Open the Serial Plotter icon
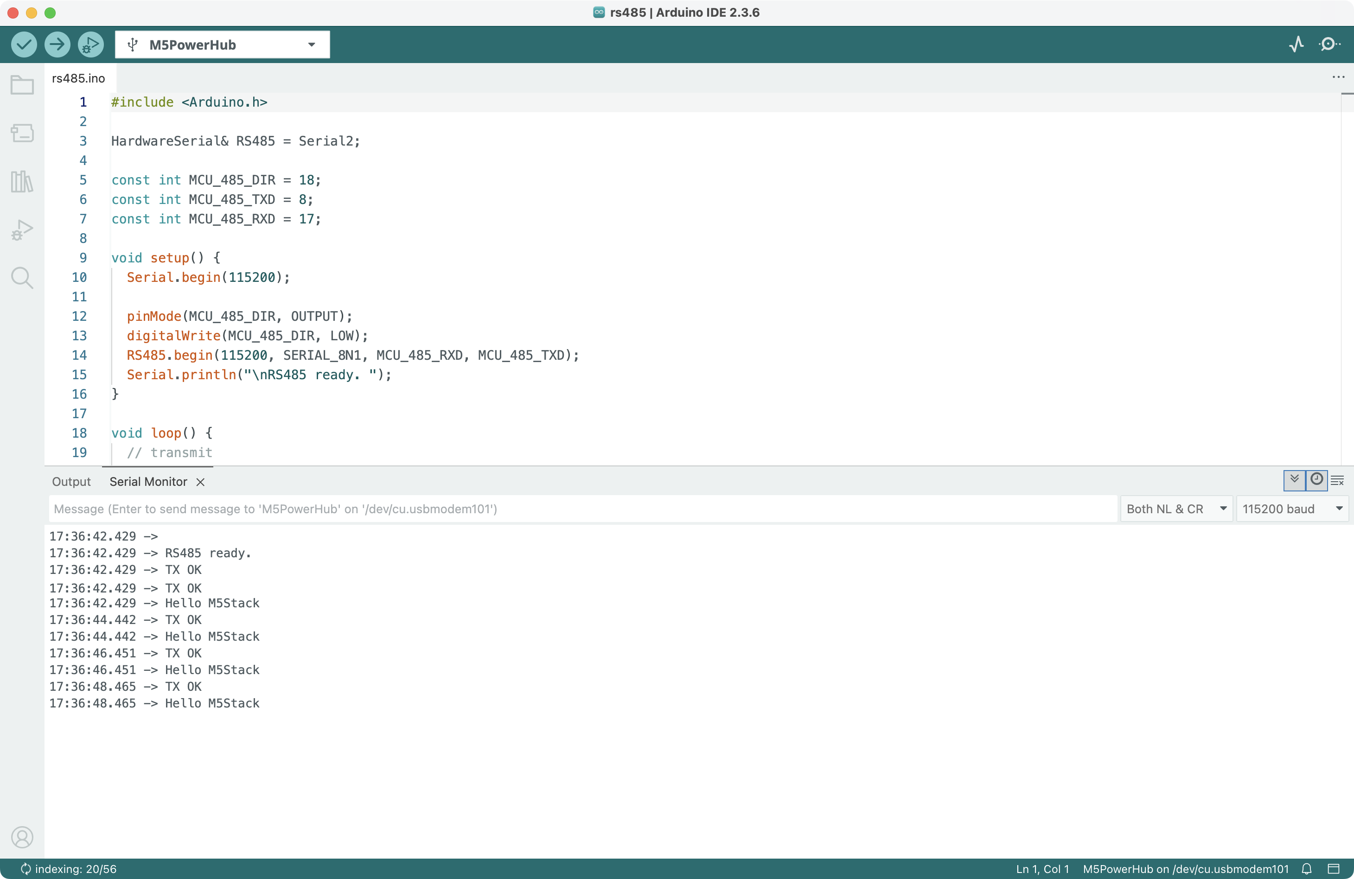This screenshot has width=1354, height=879. click(x=1297, y=45)
